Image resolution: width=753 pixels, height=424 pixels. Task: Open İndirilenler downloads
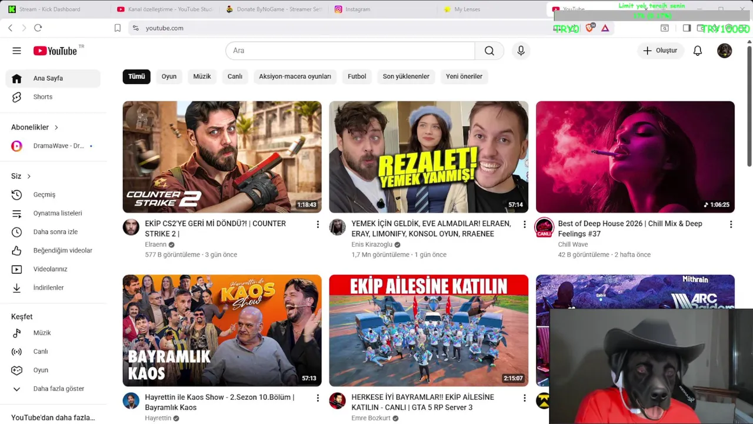point(53,287)
